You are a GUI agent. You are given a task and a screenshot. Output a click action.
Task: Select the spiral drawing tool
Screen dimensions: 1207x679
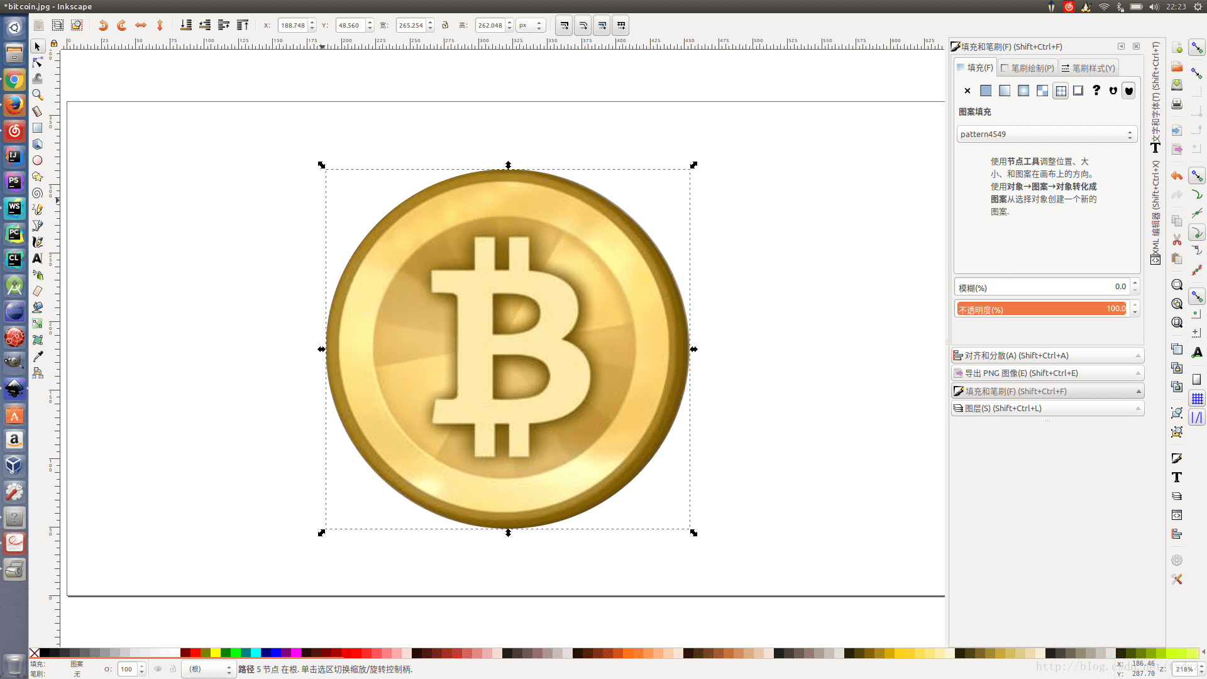pyautogui.click(x=38, y=193)
